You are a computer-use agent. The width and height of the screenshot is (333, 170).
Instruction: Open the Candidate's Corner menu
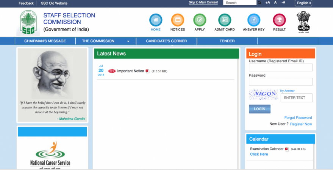[x=166, y=41]
